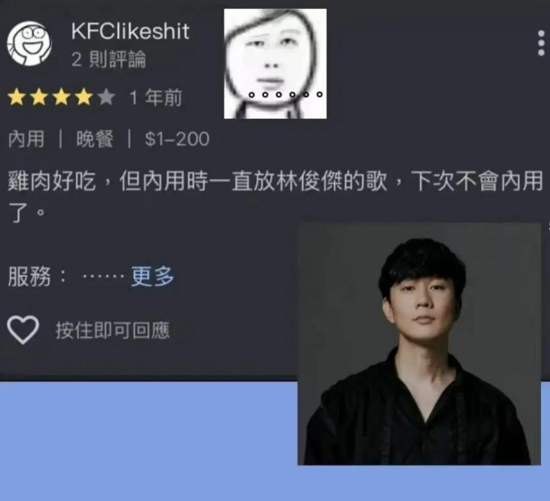
Task: Click the fifth gray rating star
Action: (107, 97)
